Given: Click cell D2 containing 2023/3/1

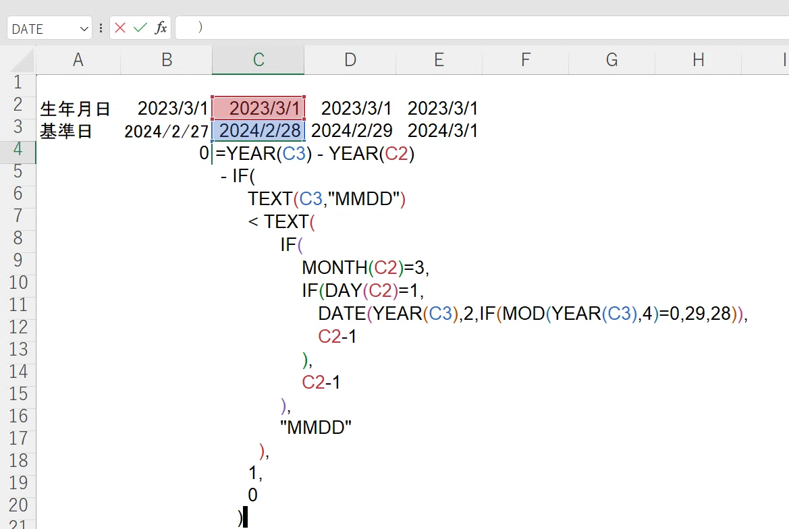Looking at the screenshot, I should coord(350,108).
